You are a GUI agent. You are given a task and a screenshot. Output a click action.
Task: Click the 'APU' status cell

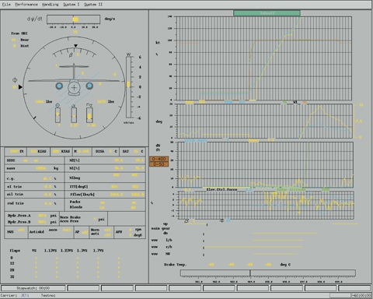coord(130,232)
